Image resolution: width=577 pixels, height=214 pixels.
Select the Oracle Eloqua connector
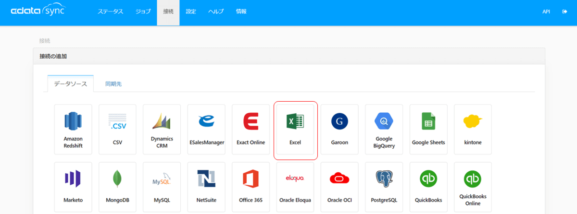(295, 187)
